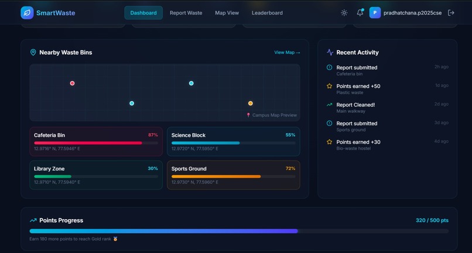
Task: Click the alert icon for Sports ground report
Action: (x=329, y=123)
